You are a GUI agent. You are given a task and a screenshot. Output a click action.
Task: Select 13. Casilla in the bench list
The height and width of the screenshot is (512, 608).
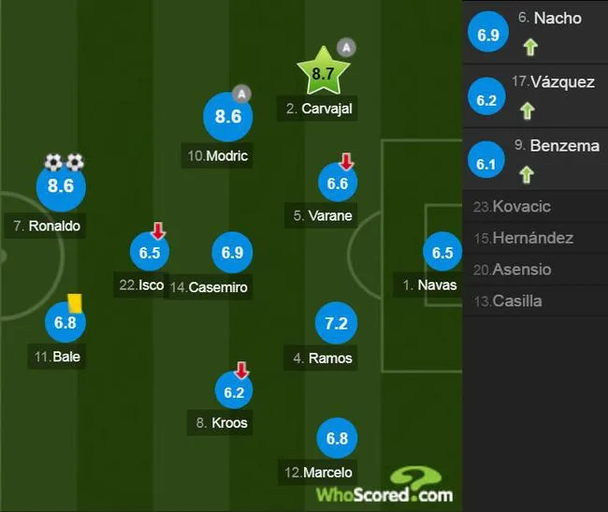(535, 301)
